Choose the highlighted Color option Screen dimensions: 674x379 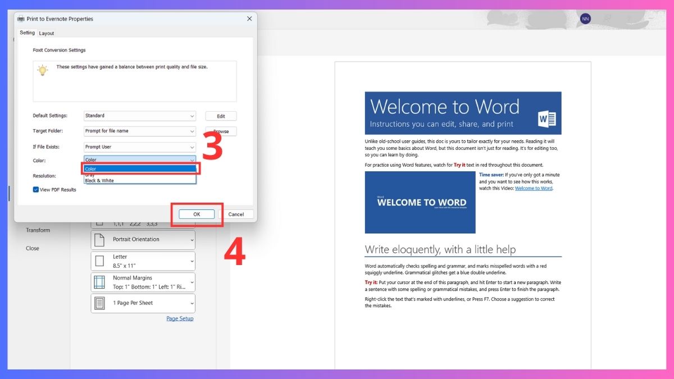click(x=140, y=168)
